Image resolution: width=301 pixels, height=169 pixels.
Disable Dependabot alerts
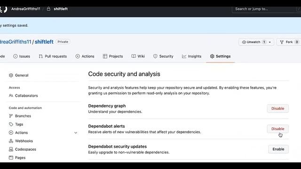(278, 129)
